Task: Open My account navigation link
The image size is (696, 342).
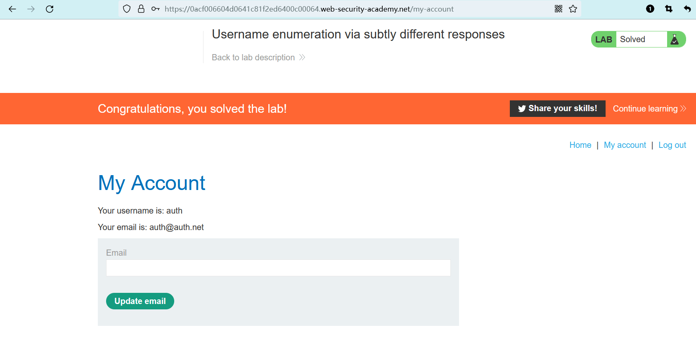Action: pos(625,145)
